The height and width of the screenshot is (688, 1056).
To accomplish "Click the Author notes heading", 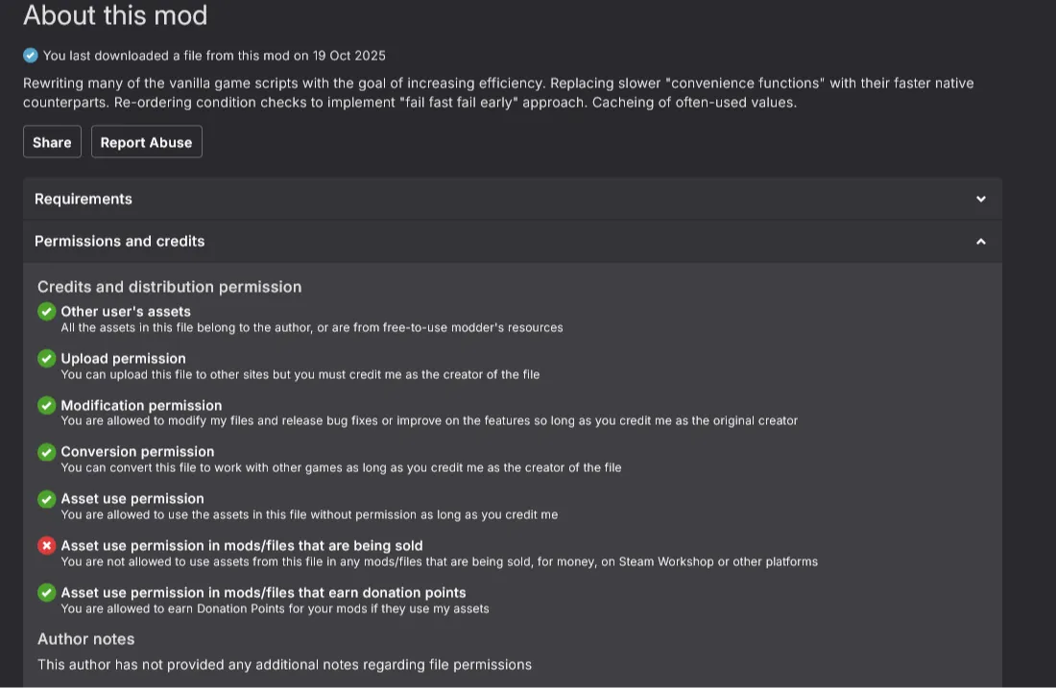I will (86, 639).
